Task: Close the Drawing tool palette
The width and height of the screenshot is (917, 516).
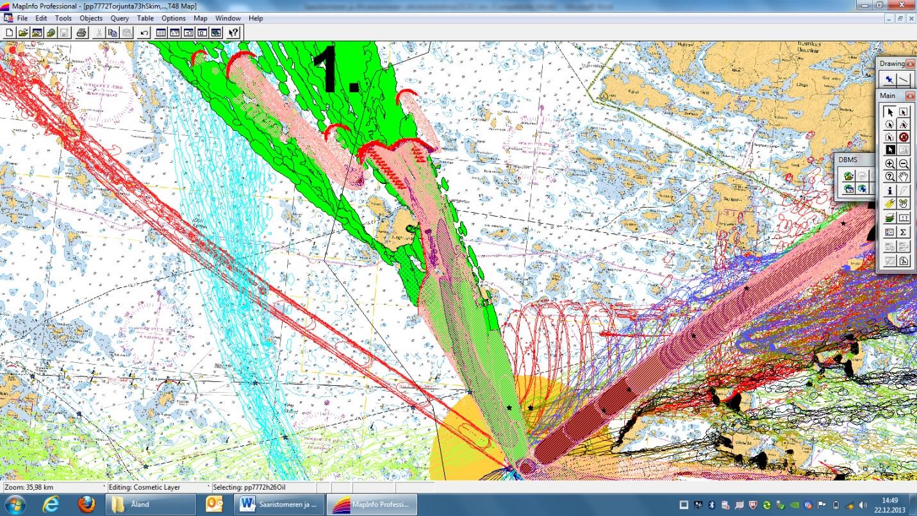Action: pos(911,63)
